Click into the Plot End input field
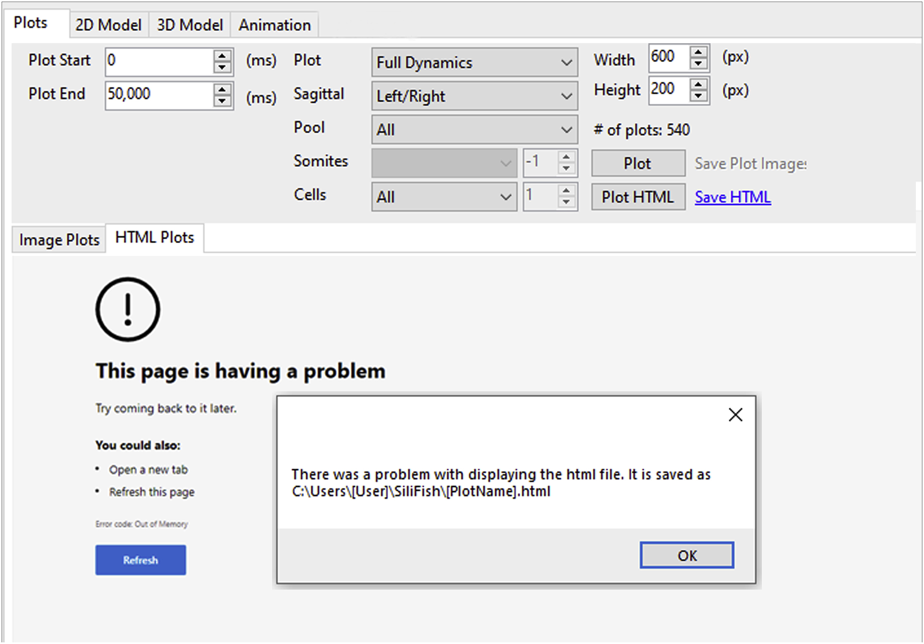The height and width of the screenshot is (644, 924). 159,94
